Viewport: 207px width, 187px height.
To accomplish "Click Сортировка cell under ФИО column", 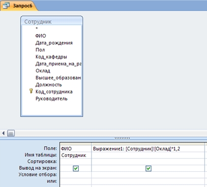I will pyautogui.click(x=76, y=161).
